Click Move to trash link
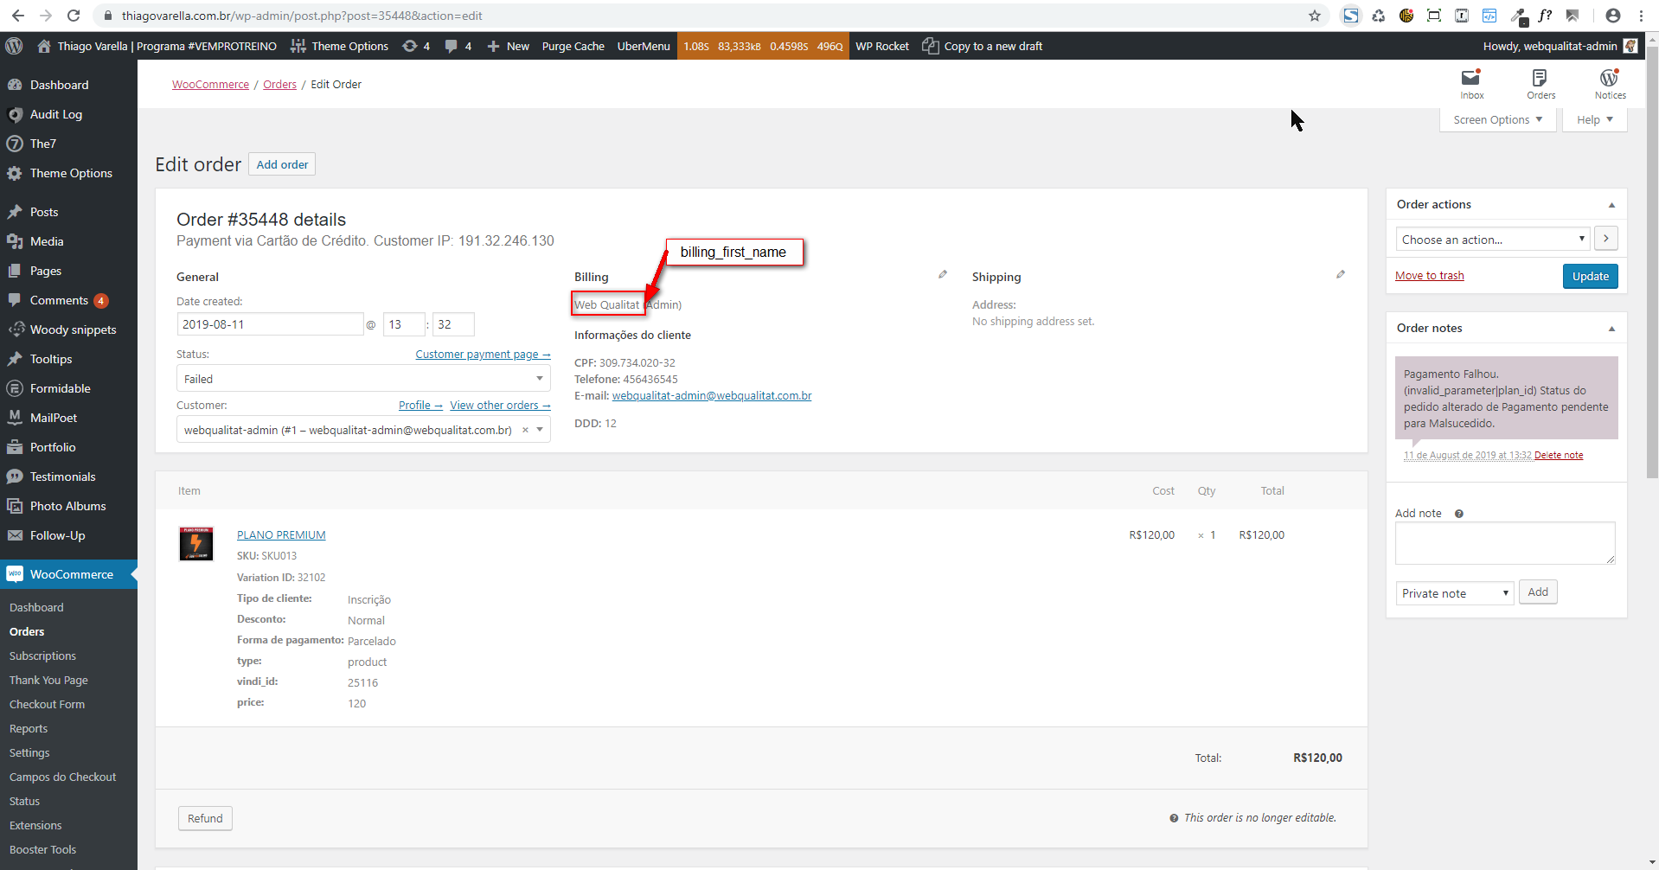This screenshot has width=1659, height=870. 1429,276
